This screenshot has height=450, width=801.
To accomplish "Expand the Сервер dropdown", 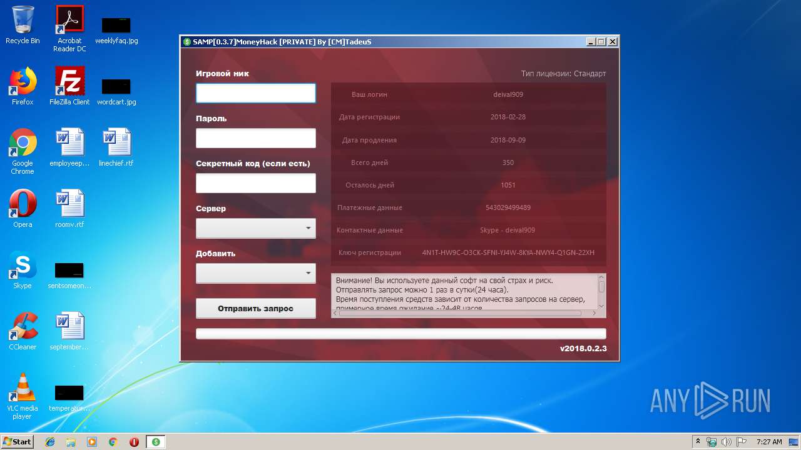I will point(256,228).
